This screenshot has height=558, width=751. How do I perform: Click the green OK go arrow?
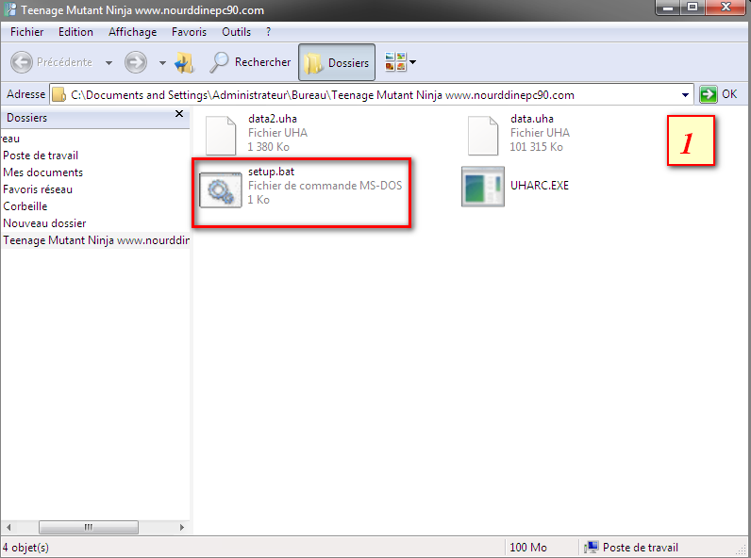(x=709, y=94)
